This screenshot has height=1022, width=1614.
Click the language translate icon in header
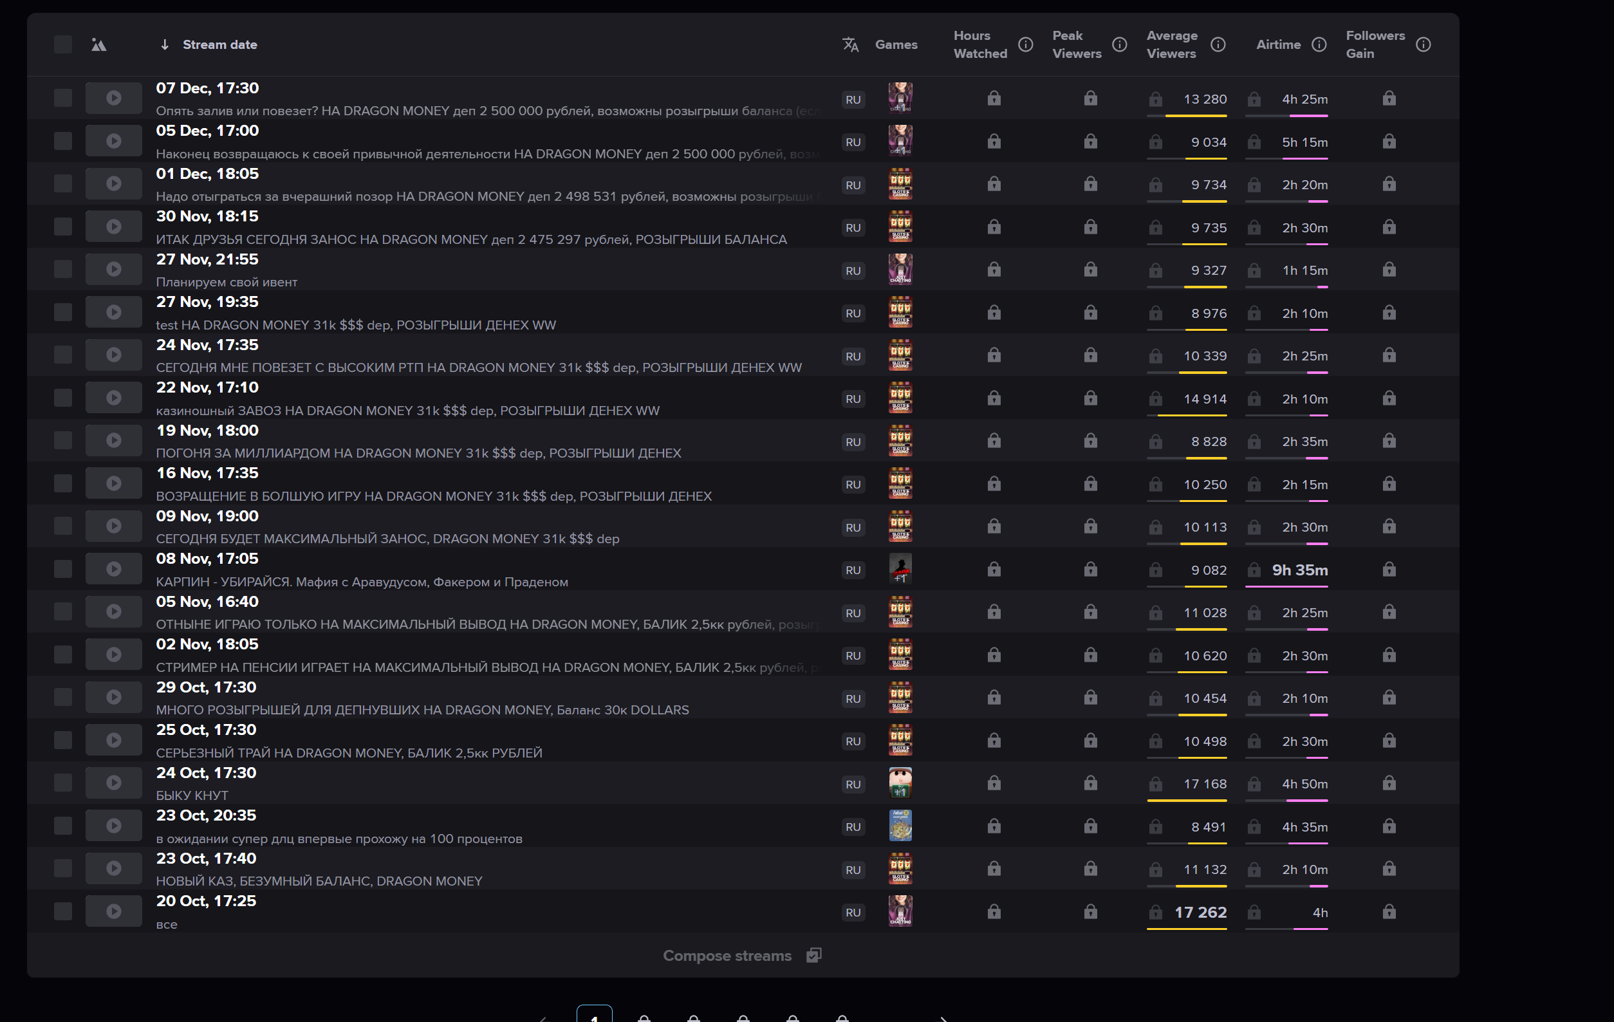(850, 44)
